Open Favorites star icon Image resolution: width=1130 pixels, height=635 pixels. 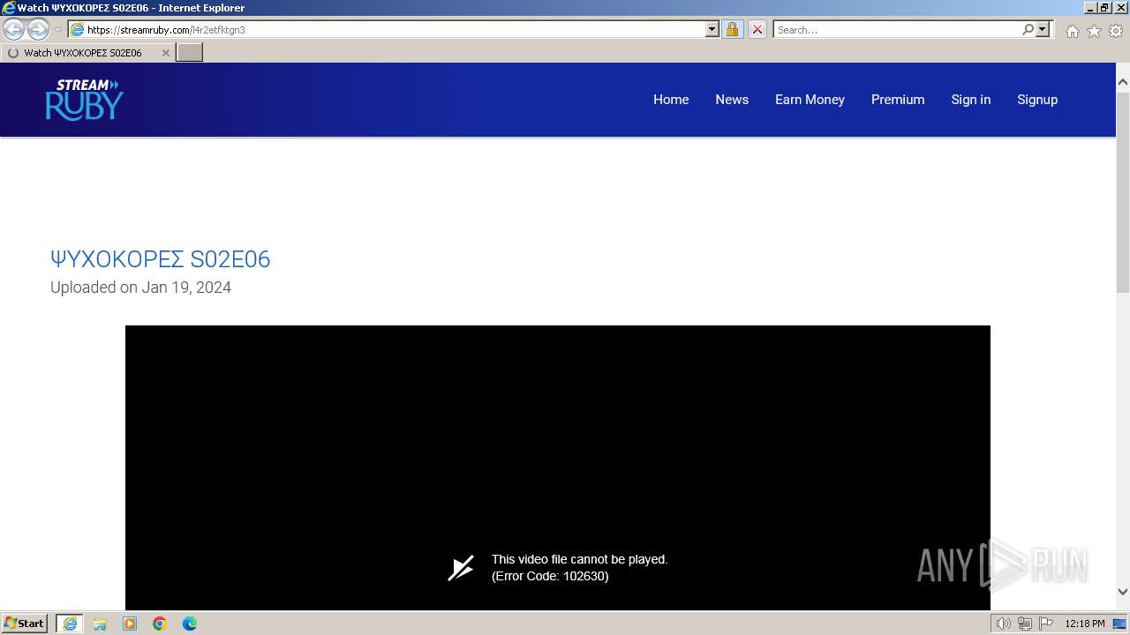coord(1094,31)
